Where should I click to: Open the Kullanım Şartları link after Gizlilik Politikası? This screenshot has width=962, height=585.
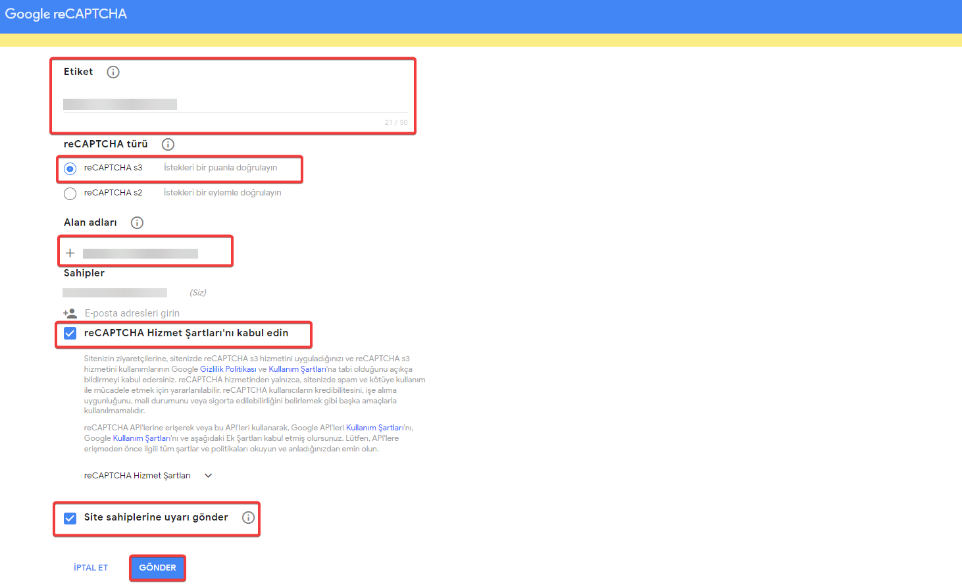pyautogui.click(x=297, y=369)
